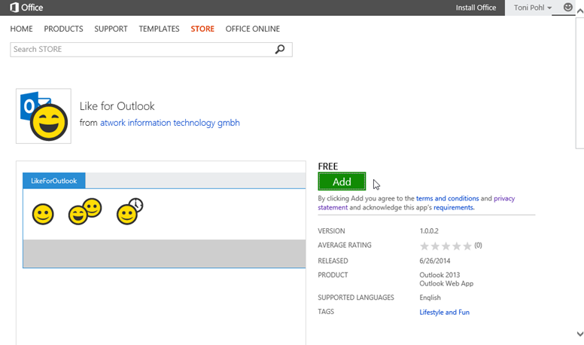This screenshot has height=345, width=584.
Task: Click the average rating stars
Action: tap(446, 246)
